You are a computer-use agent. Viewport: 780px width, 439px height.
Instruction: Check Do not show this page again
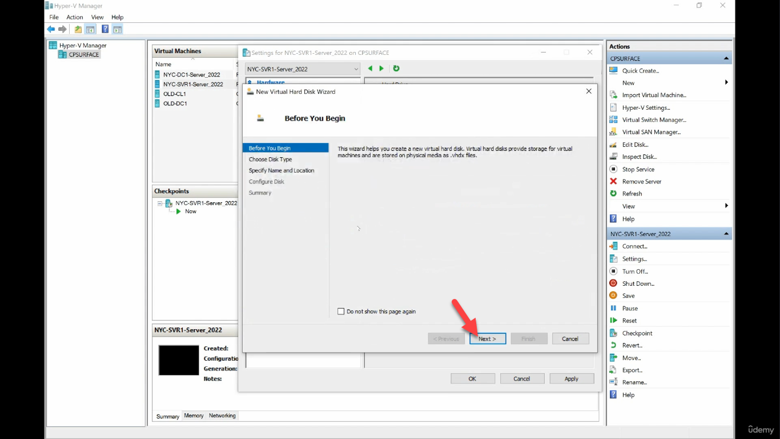(x=341, y=312)
